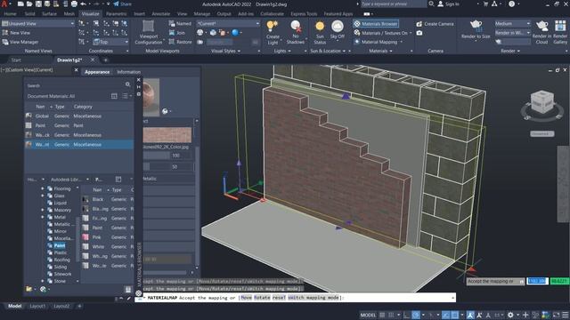
Task: Expand the Flooring library category
Action: pyautogui.click(x=43, y=188)
